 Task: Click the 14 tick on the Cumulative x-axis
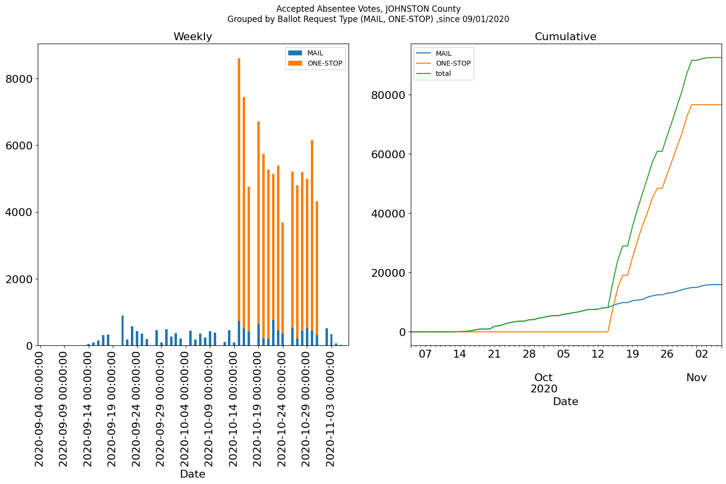(x=459, y=354)
